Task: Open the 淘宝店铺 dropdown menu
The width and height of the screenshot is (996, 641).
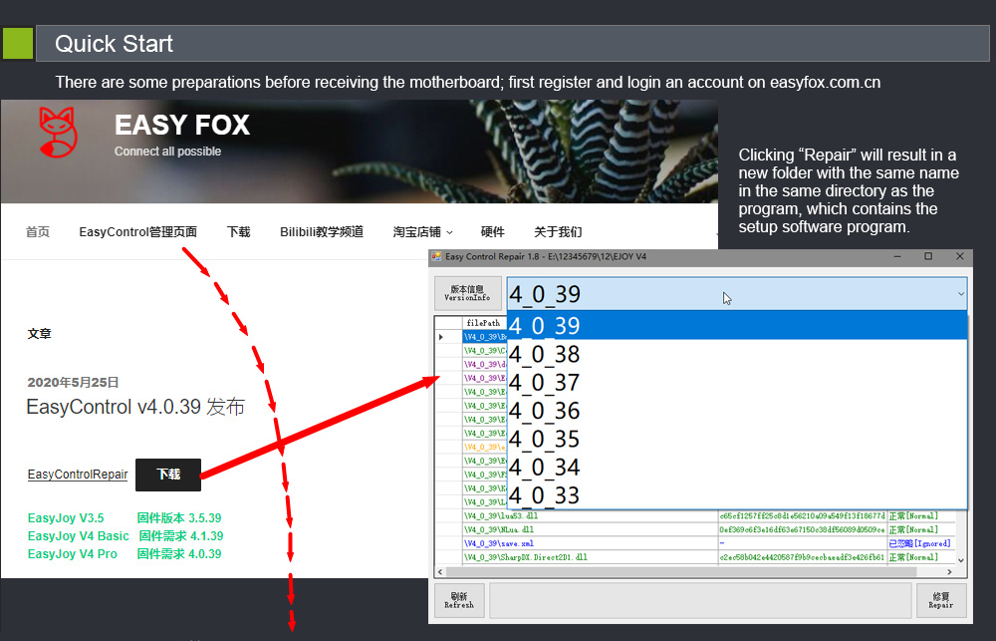Action: click(x=422, y=232)
